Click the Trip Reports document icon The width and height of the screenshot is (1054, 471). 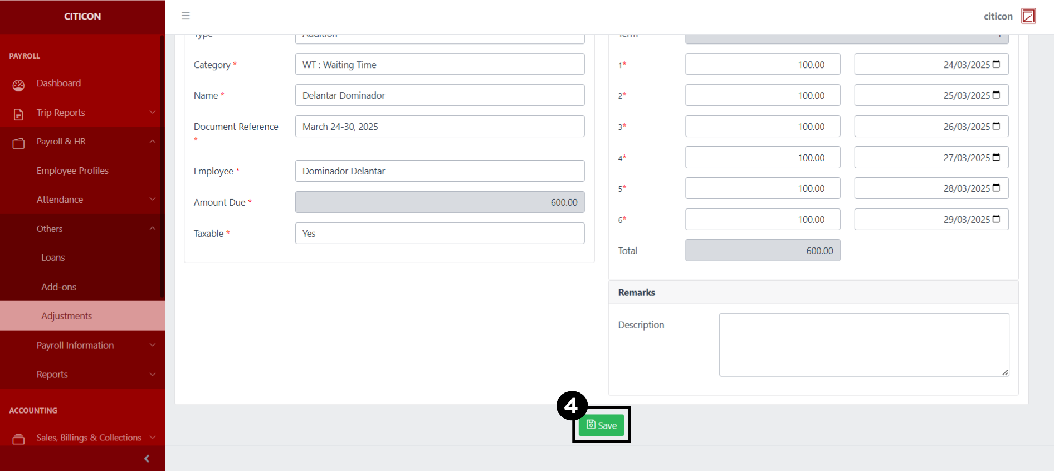18,114
